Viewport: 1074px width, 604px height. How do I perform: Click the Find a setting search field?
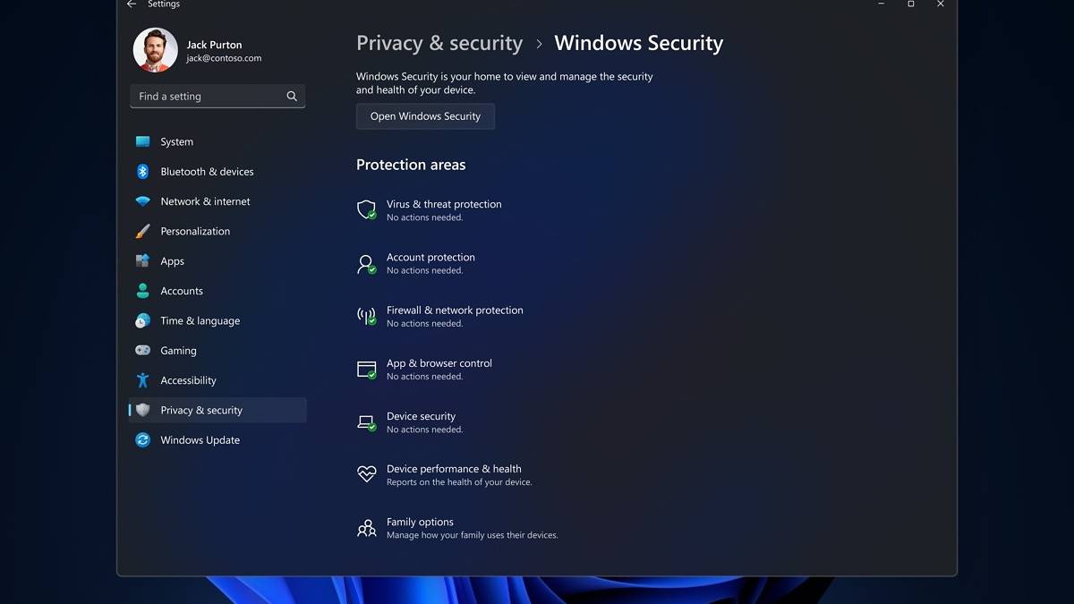coord(217,97)
